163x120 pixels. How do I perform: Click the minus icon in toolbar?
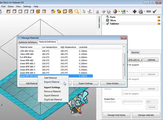pos(148,12)
